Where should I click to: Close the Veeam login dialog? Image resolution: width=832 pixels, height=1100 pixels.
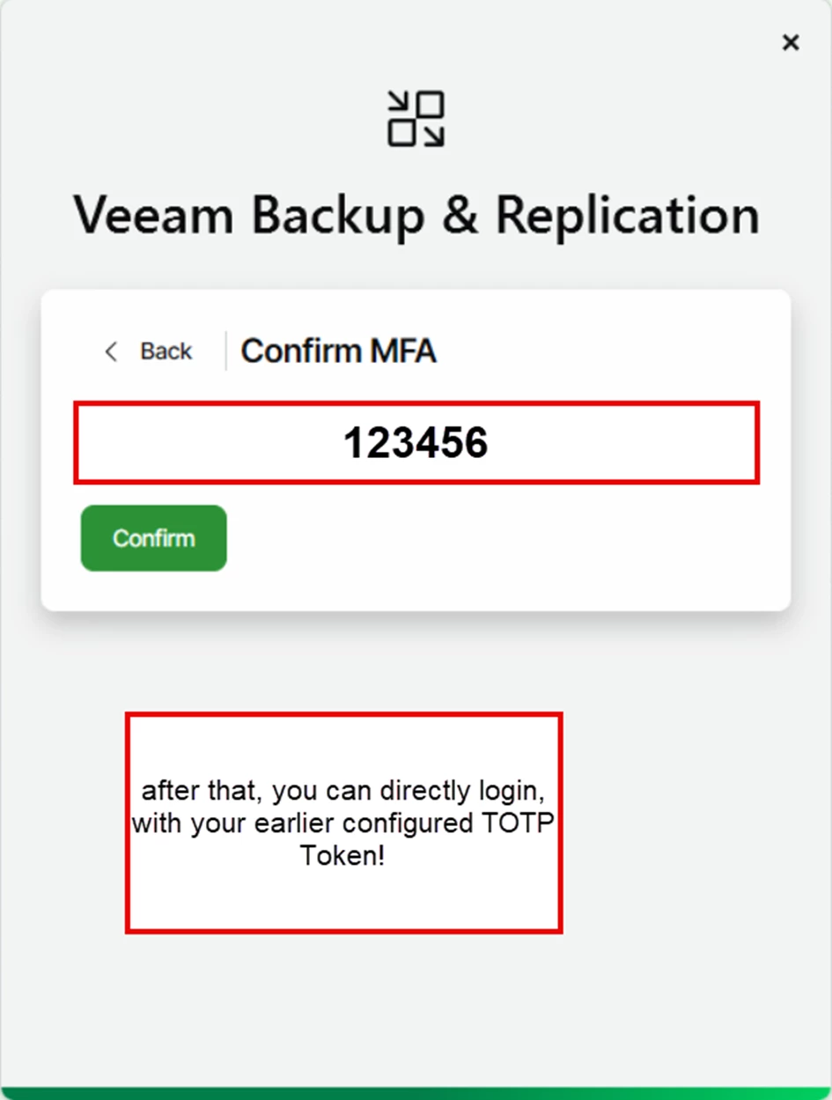pos(790,42)
